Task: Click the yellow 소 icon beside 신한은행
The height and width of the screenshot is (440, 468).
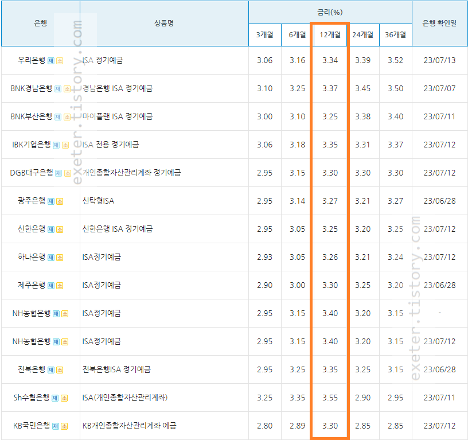Action: (x=60, y=229)
